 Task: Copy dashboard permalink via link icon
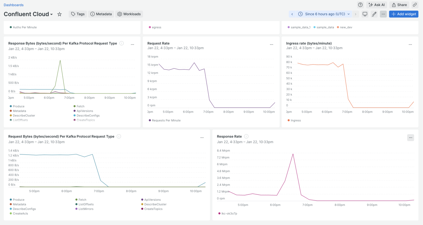tap(415, 5)
